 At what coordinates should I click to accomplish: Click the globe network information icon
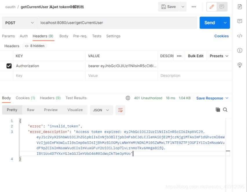pos(128,98)
